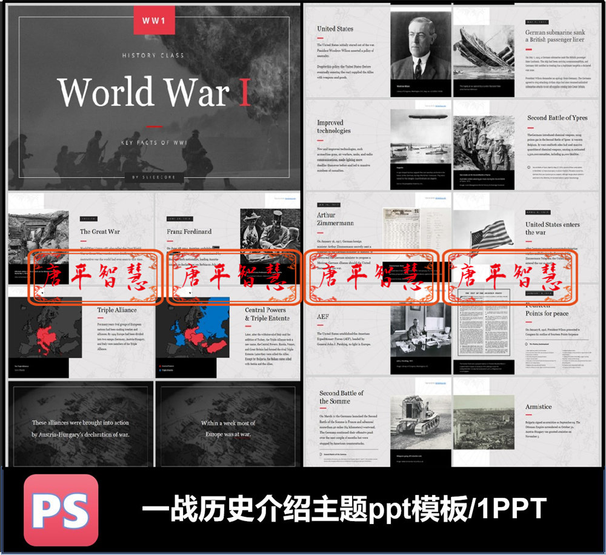606x555 pixels.
Task: Click the pink PS logo icon
Action: click(x=61, y=510)
